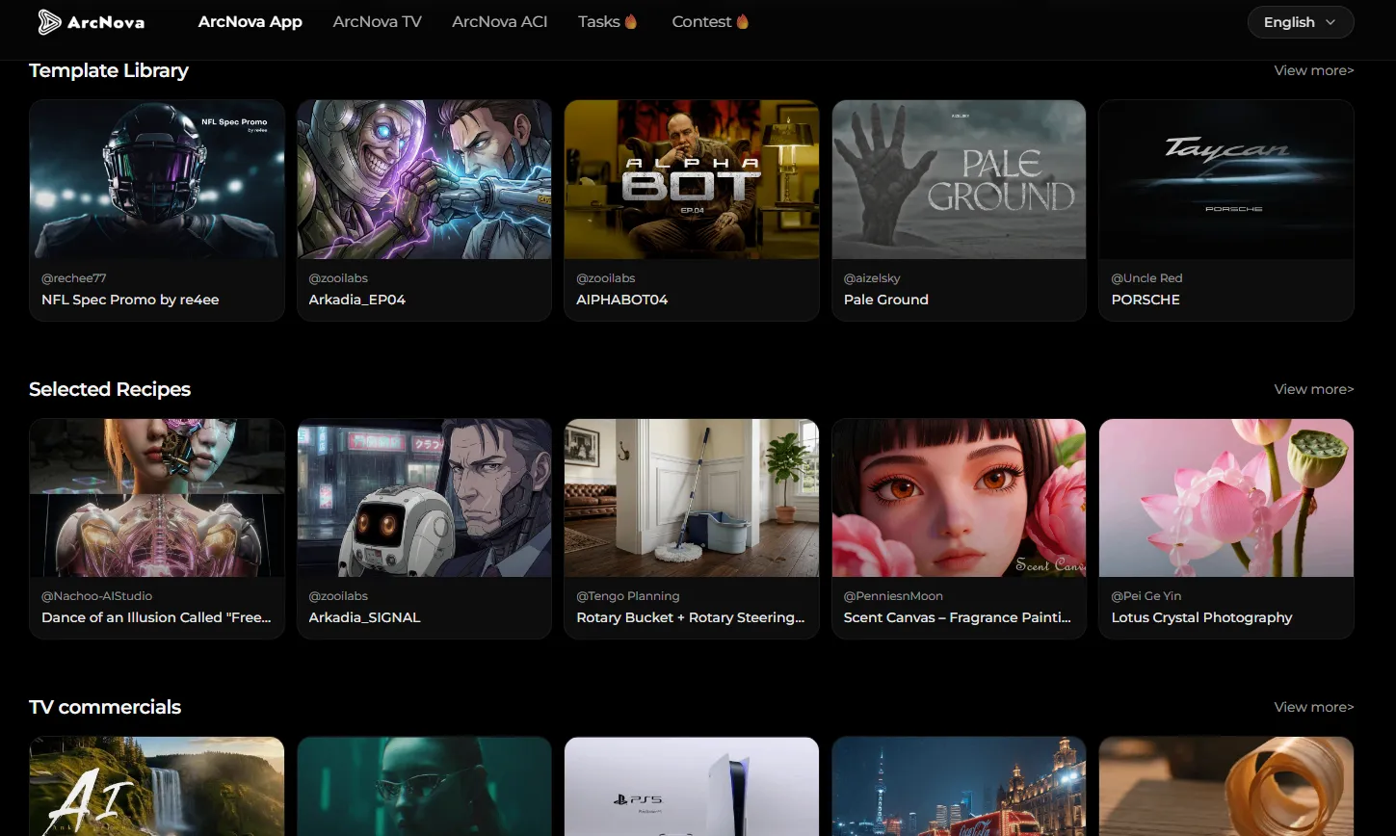
Task: Open the man with glasses commercial thumbnail
Action: 424,787
